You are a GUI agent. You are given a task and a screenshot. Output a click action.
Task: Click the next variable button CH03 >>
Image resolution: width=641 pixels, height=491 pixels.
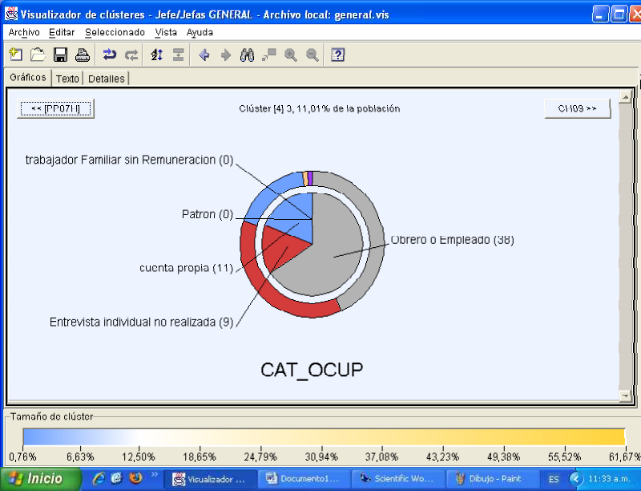pyautogui.click(x=577, y=109)
